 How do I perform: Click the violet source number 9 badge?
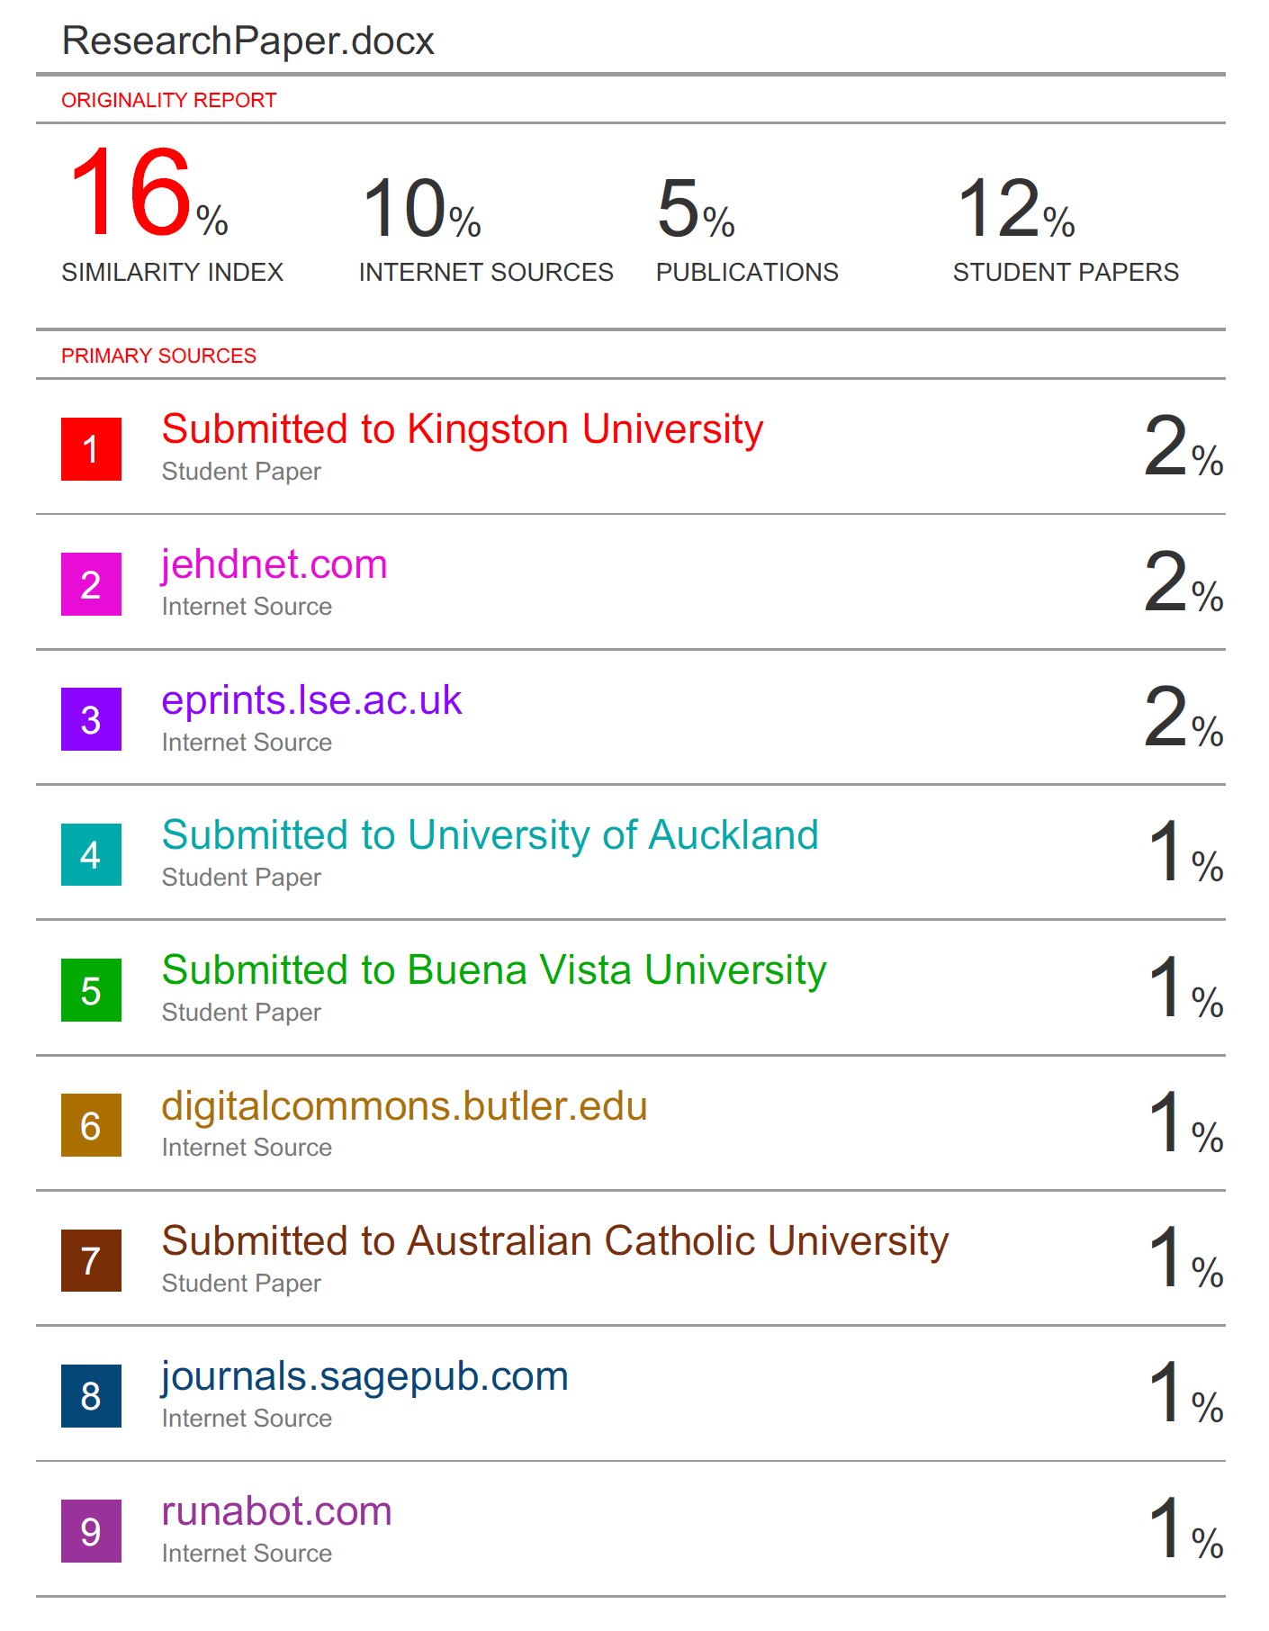tap(91, 1531)
